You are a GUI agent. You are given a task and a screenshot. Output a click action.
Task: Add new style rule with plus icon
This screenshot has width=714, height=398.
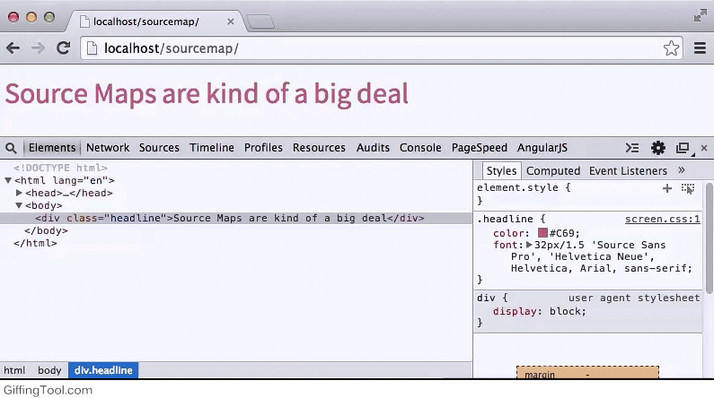667,188
